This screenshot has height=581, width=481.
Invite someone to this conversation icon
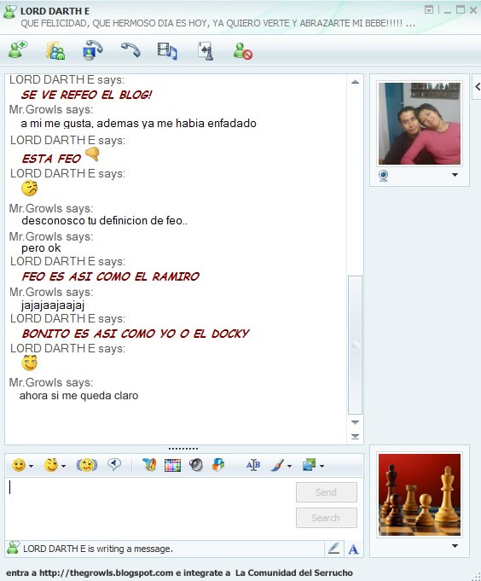18,50
